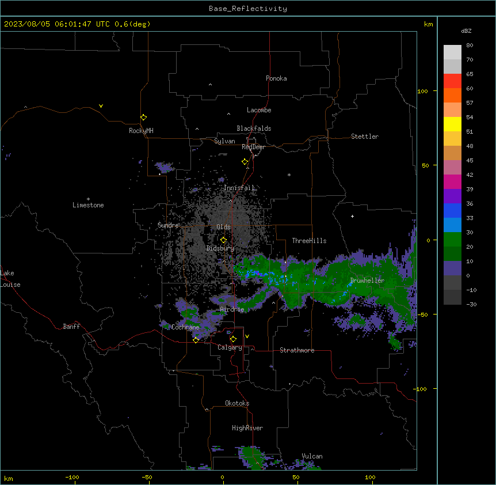Click the asterisk marker above Limestone label
This screenshot has width=496, height=485.
click(88, 199)
